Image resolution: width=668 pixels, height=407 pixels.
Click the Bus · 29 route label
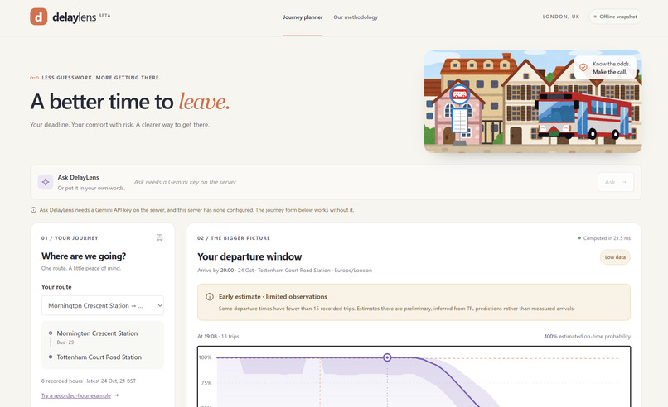[65, 342]
